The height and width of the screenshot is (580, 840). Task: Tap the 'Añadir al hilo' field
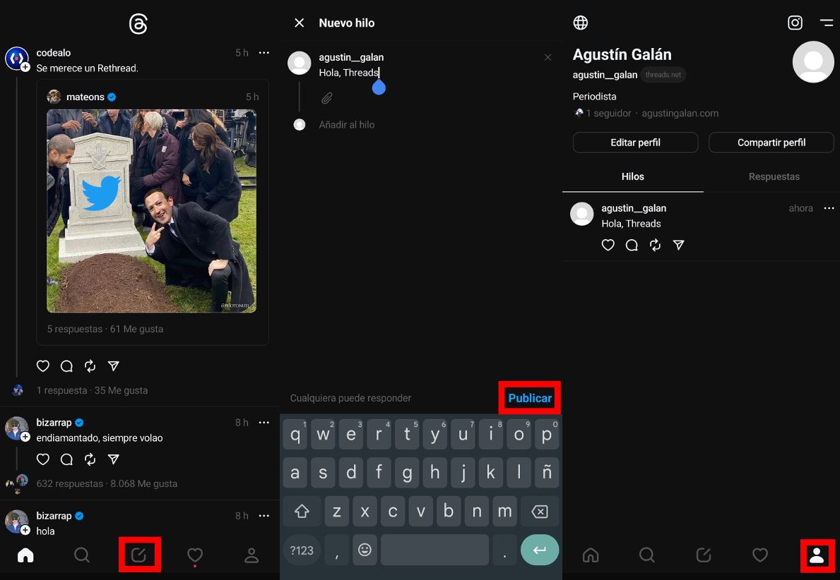tap(347, 125)
